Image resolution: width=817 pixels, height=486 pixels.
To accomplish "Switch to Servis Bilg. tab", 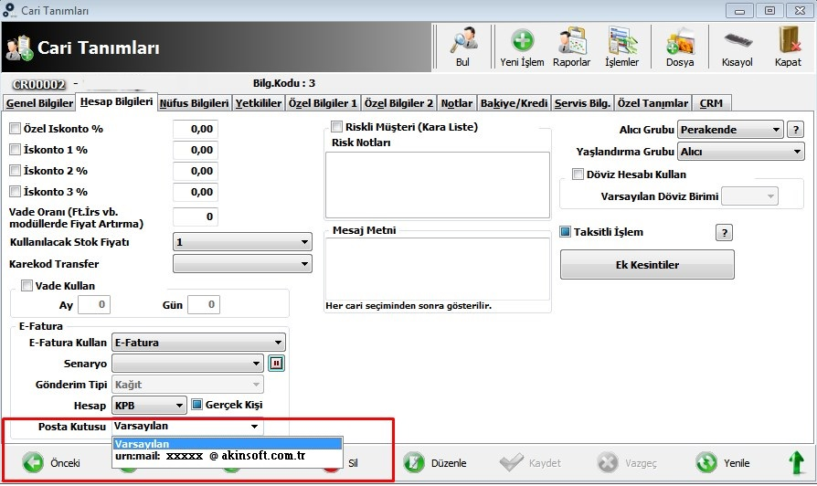I will tap(582, 103).
